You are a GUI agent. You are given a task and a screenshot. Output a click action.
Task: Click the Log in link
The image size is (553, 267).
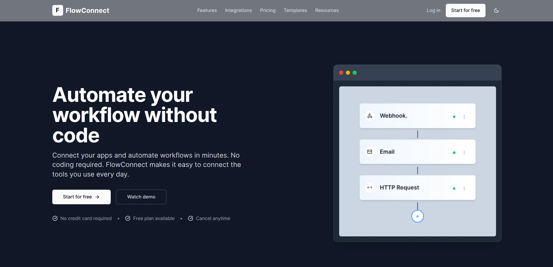pos(433,11)
